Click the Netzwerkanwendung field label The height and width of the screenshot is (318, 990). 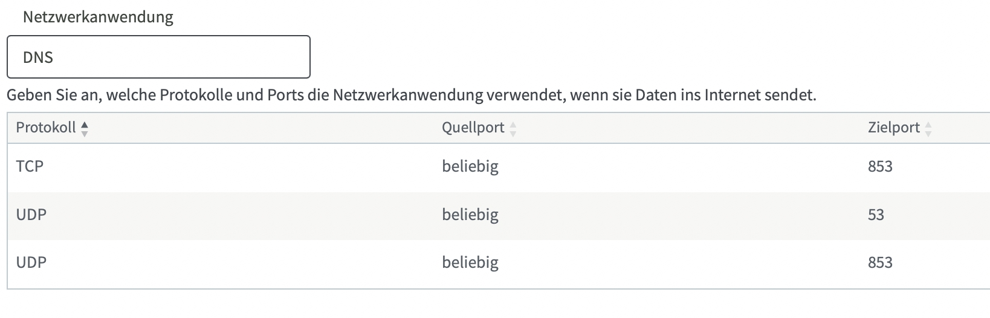(98, 17)
